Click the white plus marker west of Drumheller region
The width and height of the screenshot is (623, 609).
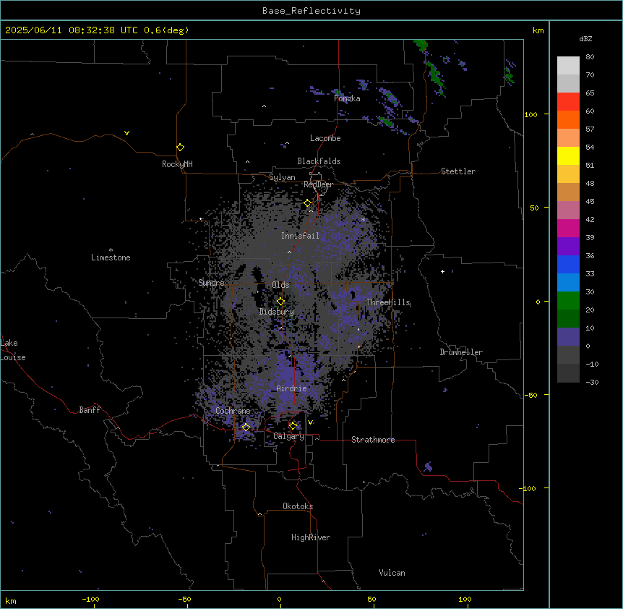tap(442, 271)
